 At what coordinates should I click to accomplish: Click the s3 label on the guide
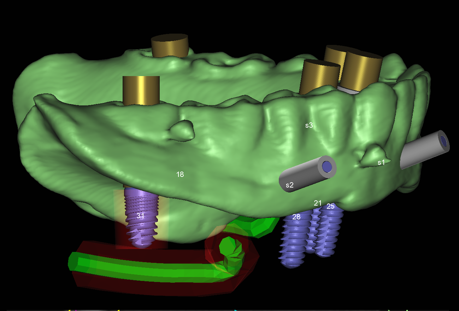tap(309, 125)
